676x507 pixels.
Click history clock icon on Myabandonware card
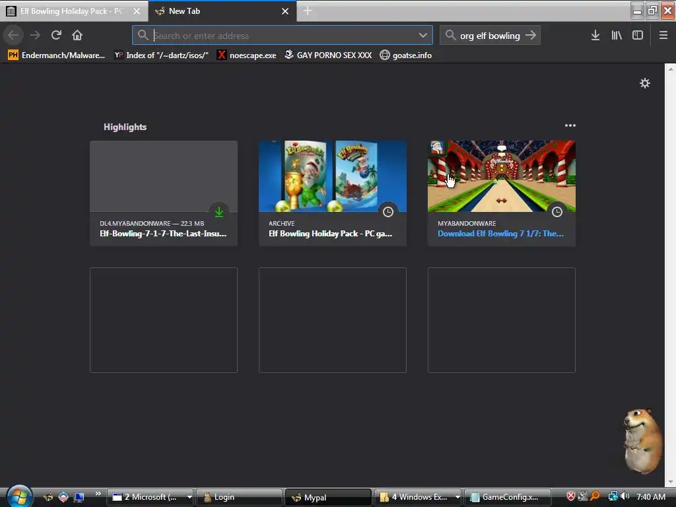pos(557,212)
